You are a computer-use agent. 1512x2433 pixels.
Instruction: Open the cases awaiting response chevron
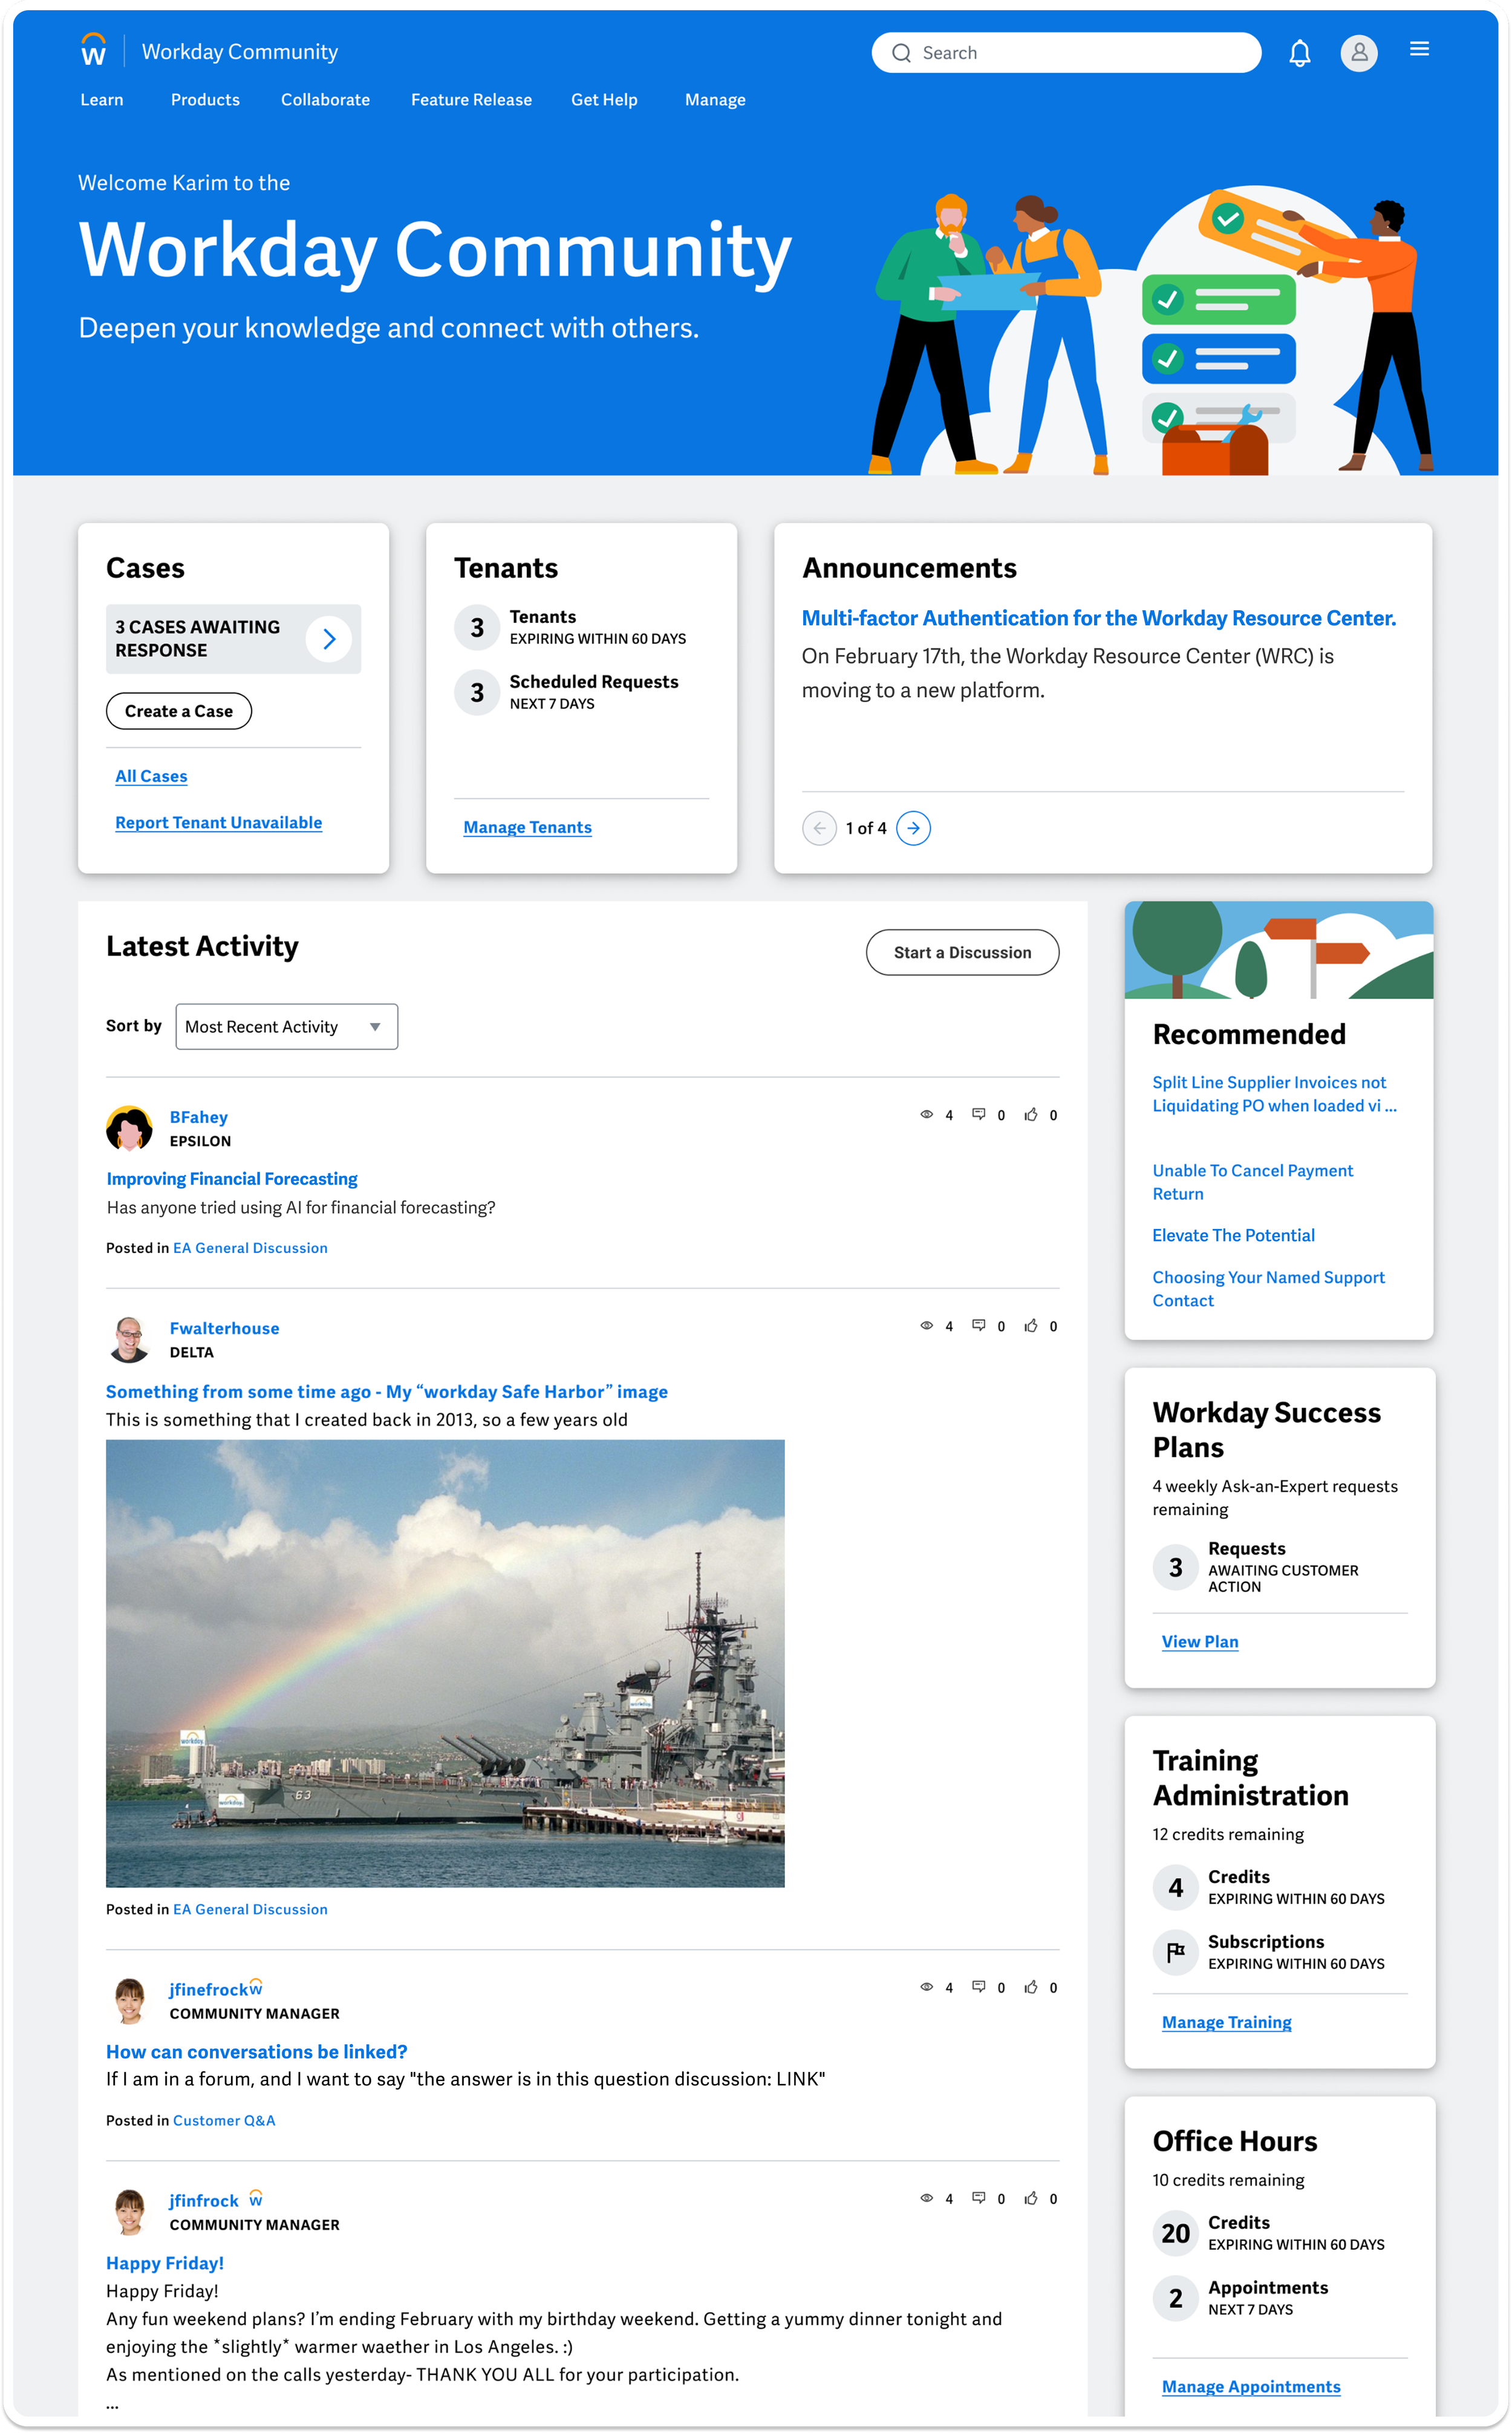click(x=328, y=638)
